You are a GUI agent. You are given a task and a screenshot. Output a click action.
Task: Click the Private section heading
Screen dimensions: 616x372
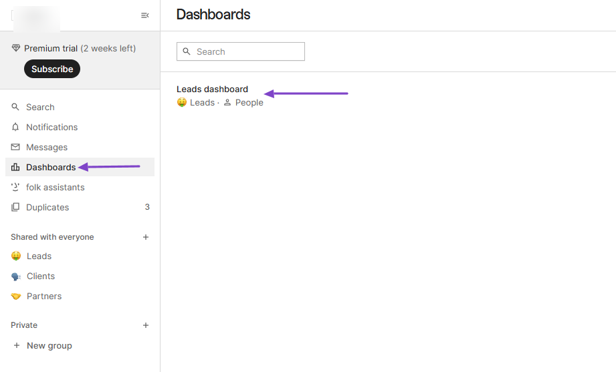coord(24,325)
